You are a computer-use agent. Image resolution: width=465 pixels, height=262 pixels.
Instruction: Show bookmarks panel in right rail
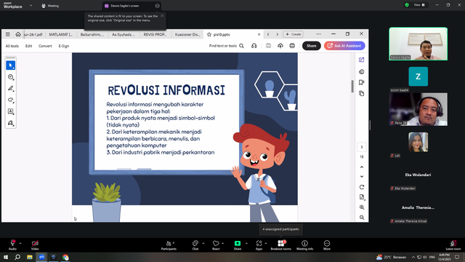click(362, 82)
